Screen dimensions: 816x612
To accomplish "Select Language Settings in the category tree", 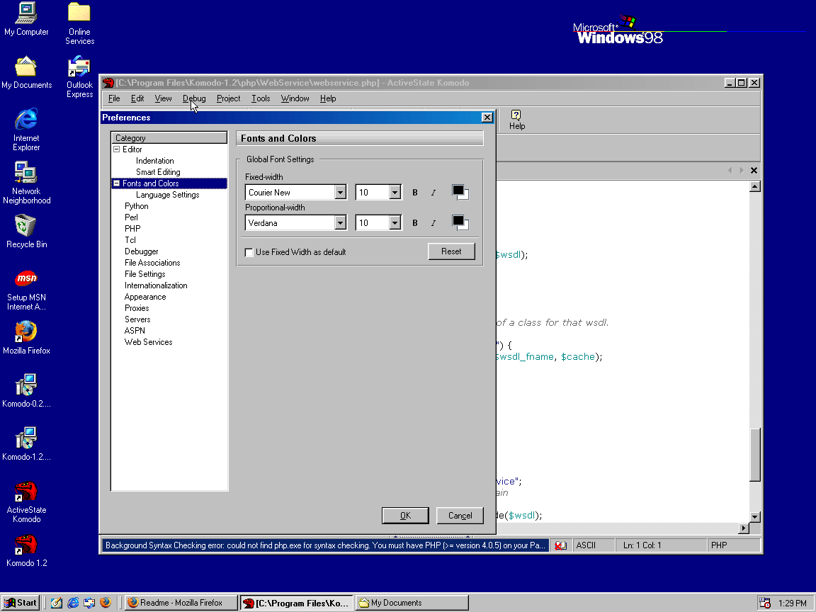I will pos(168,195).
